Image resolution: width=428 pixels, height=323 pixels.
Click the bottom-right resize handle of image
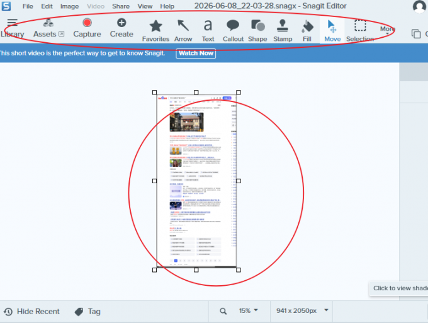click(239, 270)
